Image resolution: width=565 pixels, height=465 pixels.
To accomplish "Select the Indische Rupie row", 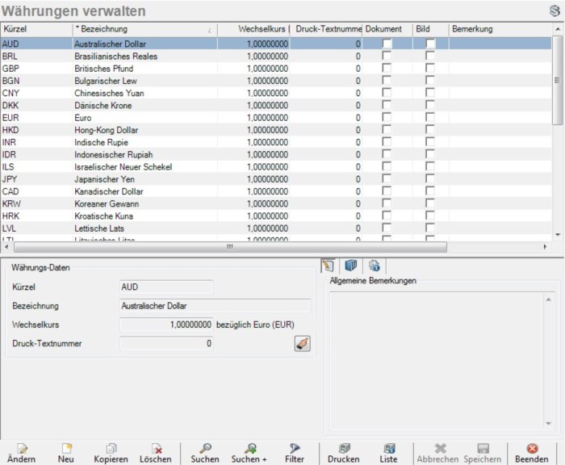I will point(276,142).
